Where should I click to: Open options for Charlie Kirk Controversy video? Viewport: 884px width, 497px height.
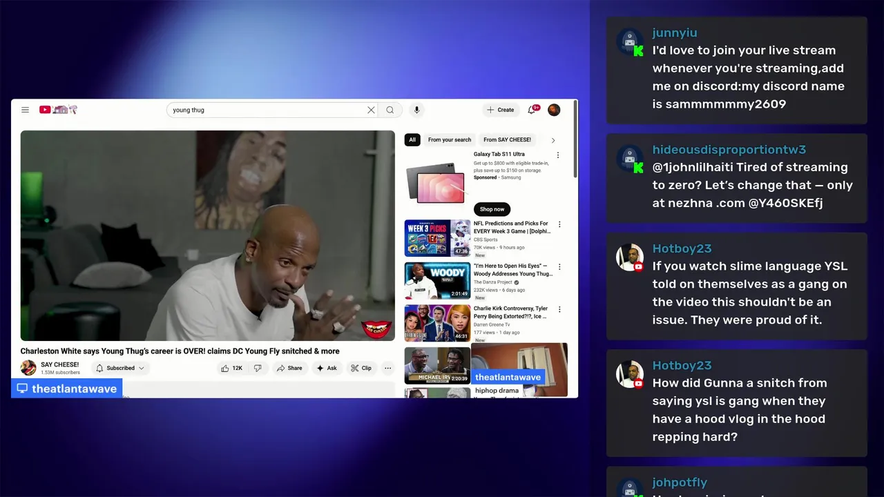coord(559,309)
